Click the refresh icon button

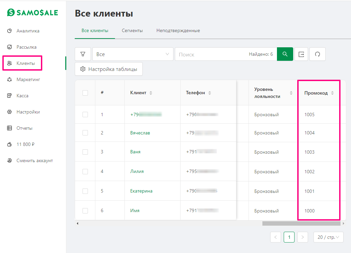coord(318,54)
